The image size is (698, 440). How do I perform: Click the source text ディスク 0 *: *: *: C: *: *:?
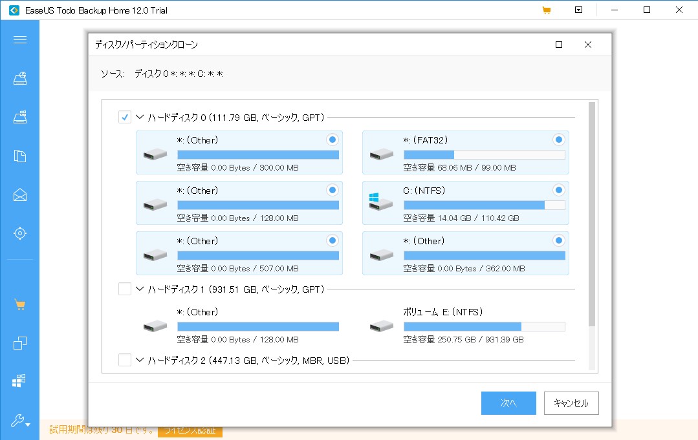pyautogui.click(x=179, y=74)
